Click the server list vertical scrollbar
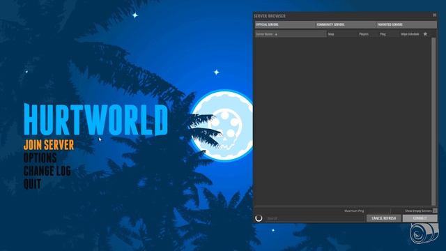Screen dimensions: 446x251 coord(433,121)
